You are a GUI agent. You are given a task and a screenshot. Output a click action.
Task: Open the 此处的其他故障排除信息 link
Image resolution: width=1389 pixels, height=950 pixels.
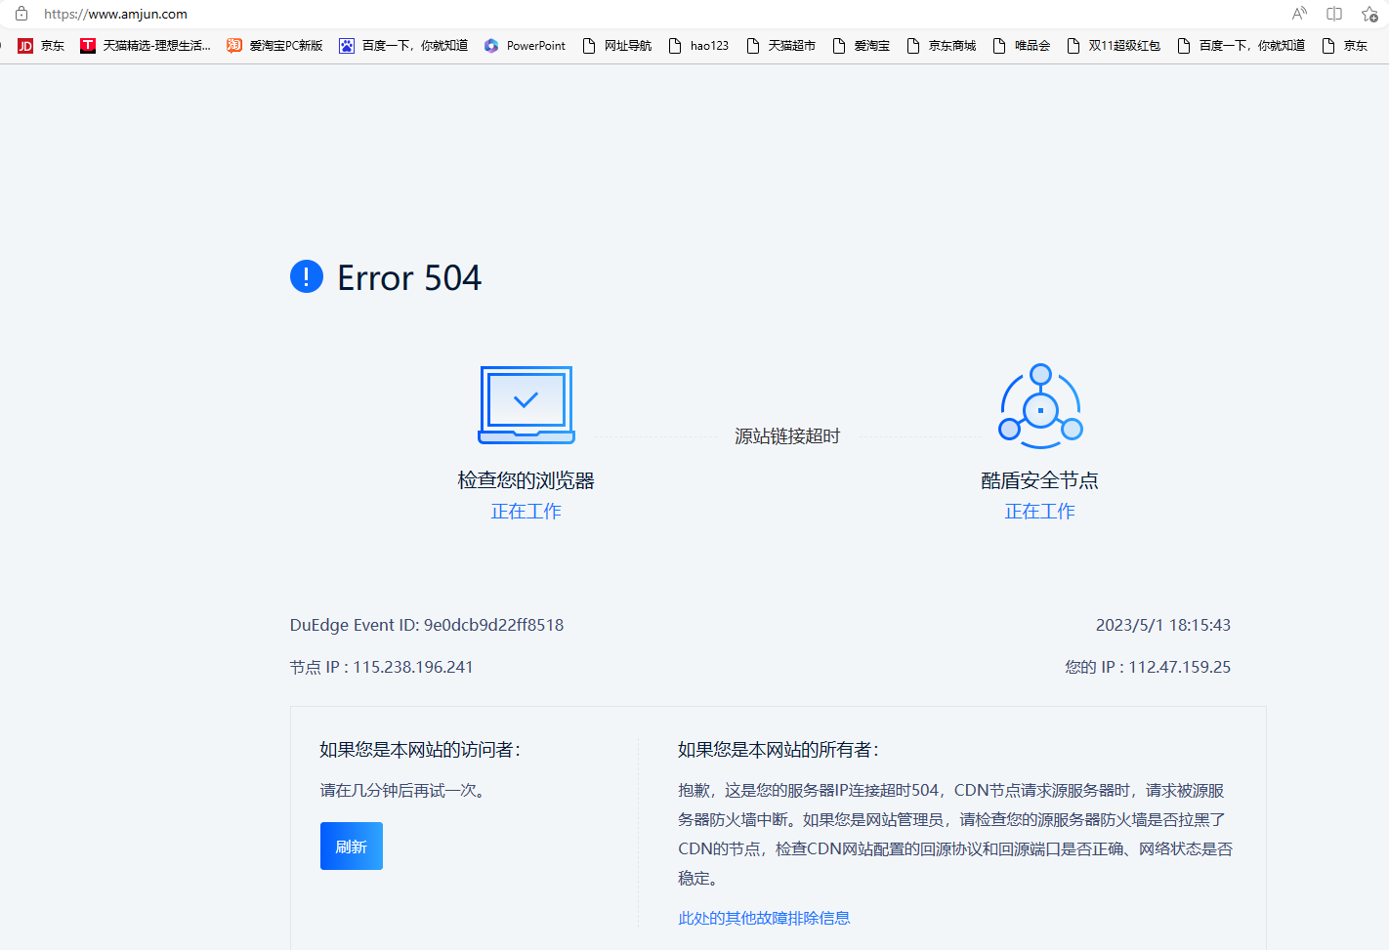click(763, 918)
